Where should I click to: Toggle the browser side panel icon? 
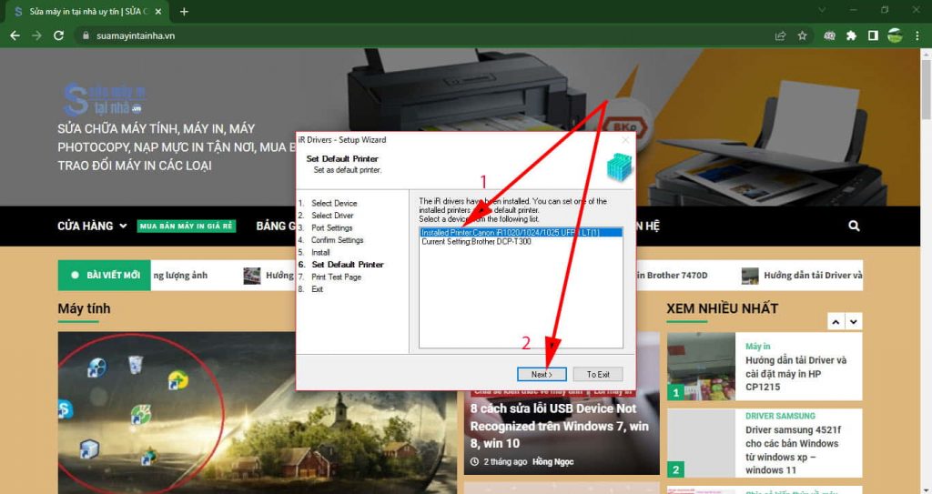coord(873,35)
